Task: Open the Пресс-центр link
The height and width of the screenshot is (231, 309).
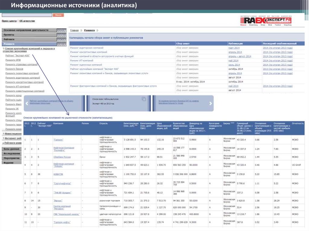Action: pyautogui.click(x=9, y=21)
